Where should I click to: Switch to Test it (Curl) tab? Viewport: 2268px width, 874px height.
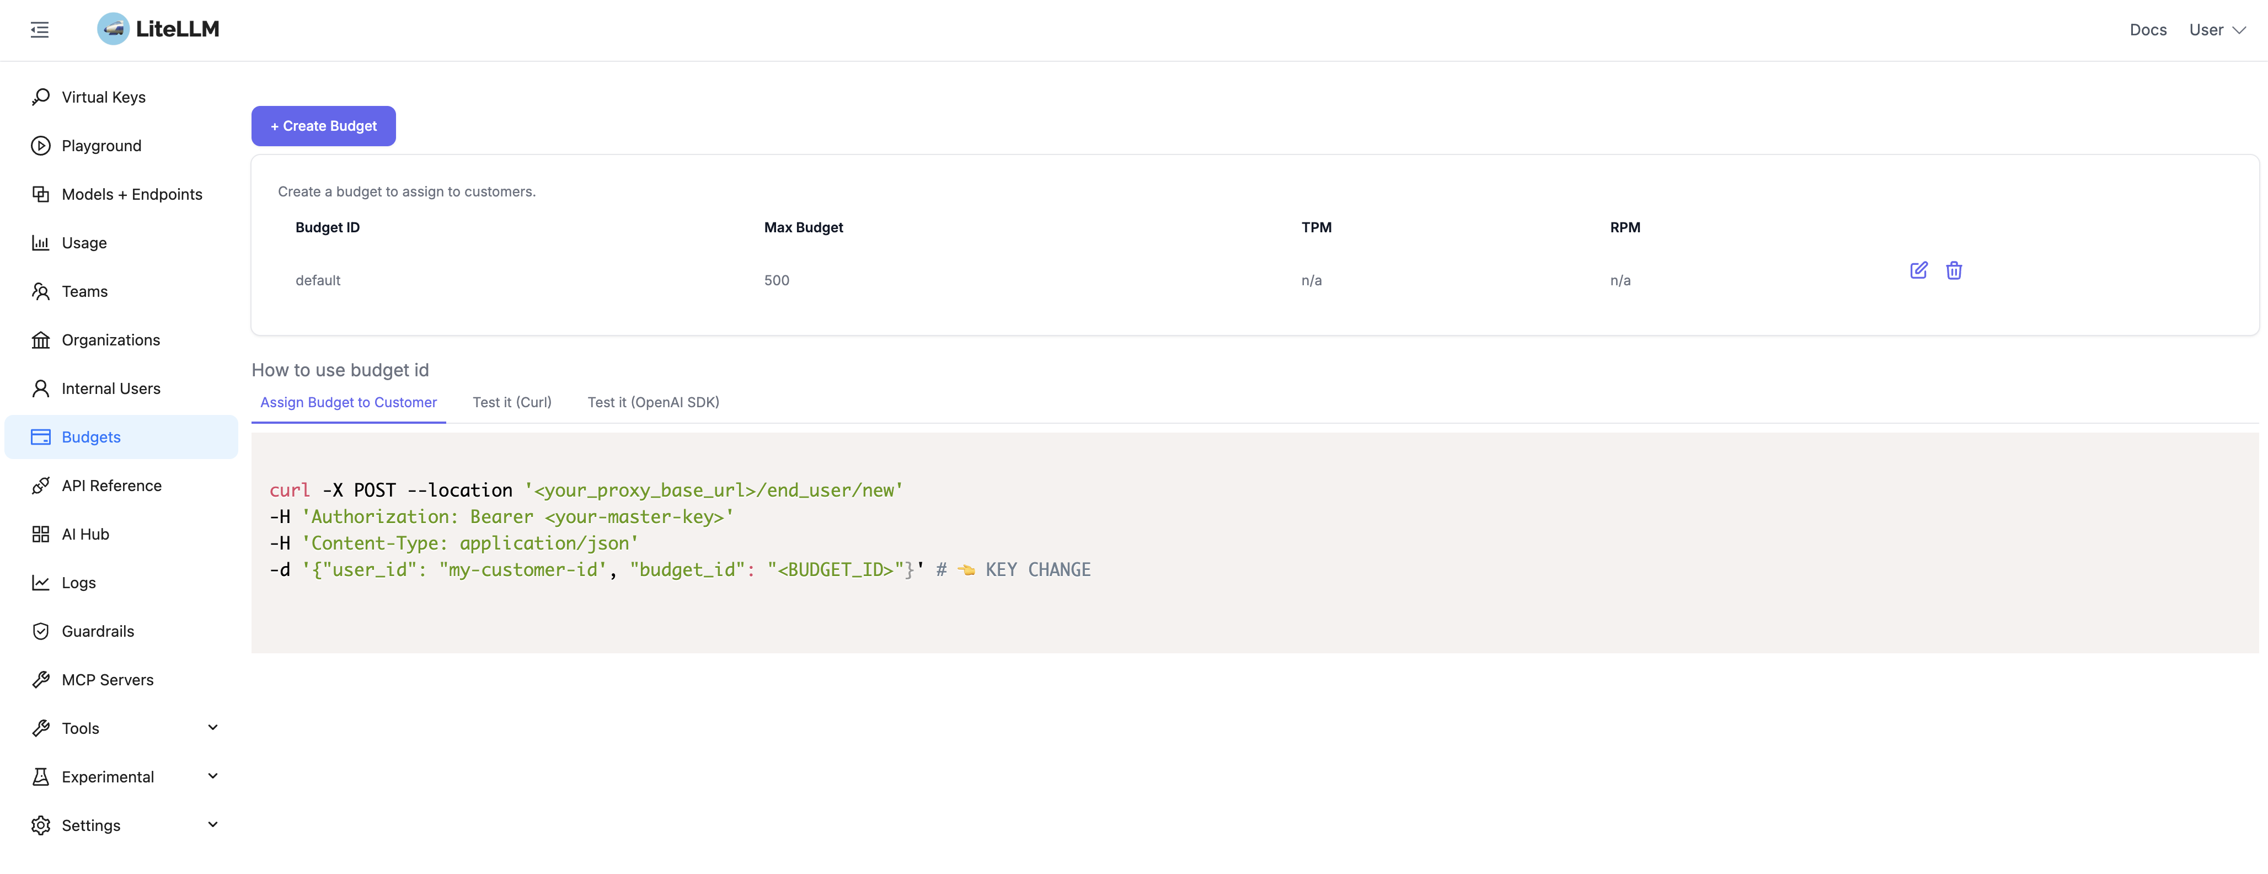(x=511, y=403)
